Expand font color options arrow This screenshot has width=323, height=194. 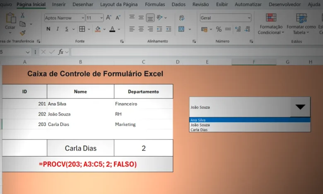[119, 29]
